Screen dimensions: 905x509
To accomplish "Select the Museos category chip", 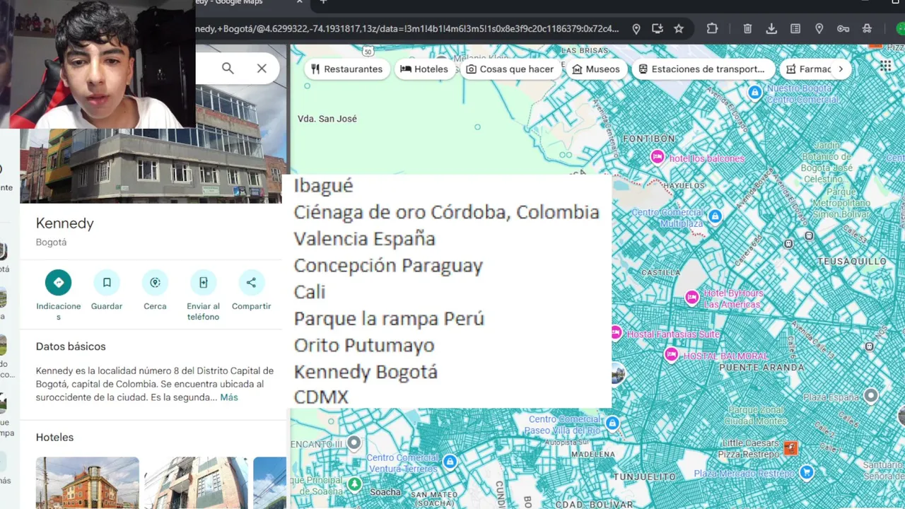I will click(x=596, y=69).
